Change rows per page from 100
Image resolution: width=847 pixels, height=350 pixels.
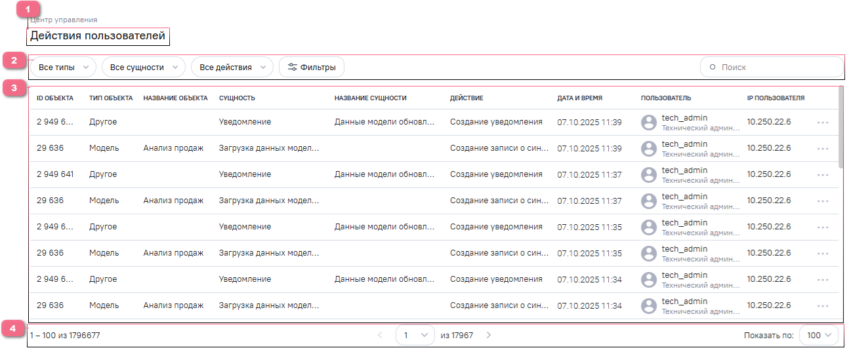click(818, 336)
